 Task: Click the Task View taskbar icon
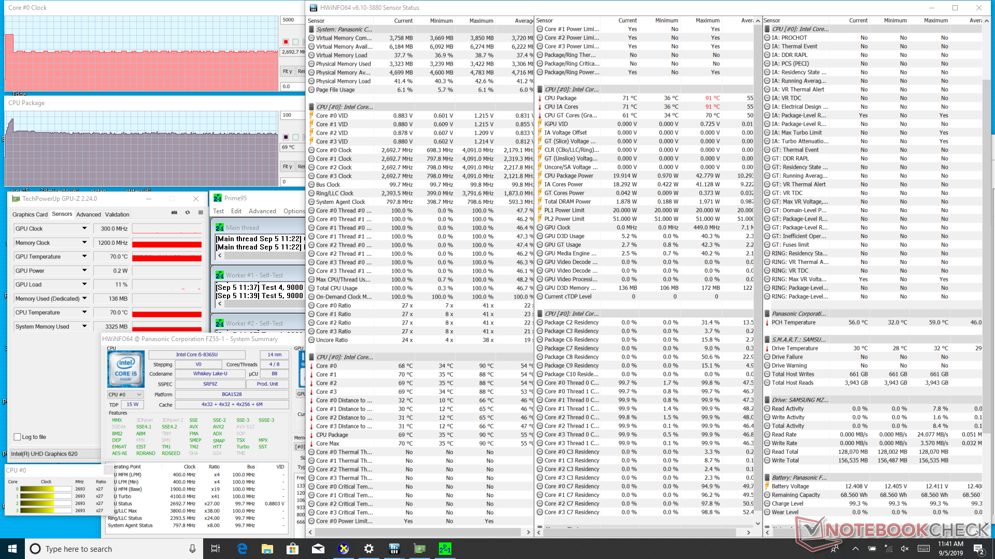(x=216, y=549)
